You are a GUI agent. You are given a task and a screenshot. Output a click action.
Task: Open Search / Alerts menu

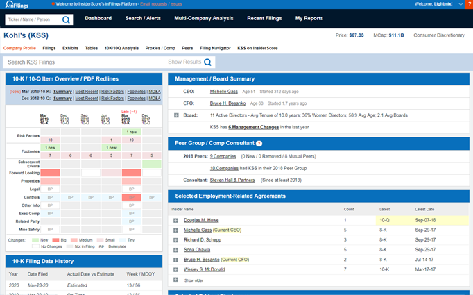[x=143, y=18]
